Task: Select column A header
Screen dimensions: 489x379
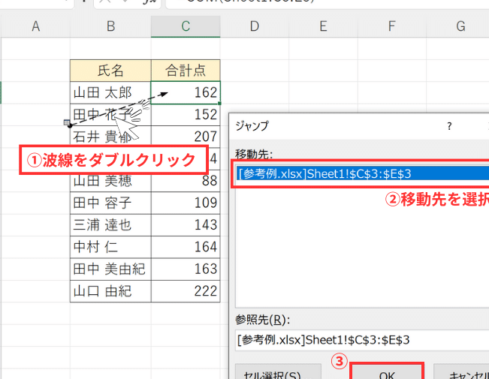Action: pos(35,27)
